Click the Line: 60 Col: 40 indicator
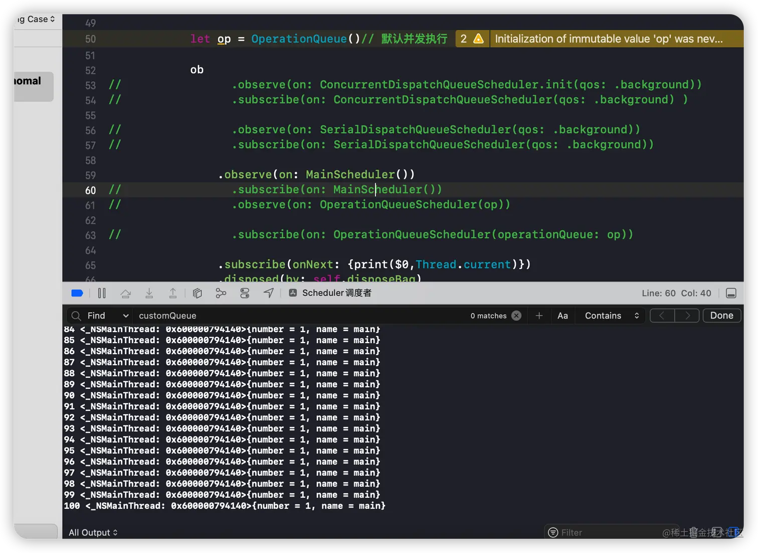 coord(676,293)
